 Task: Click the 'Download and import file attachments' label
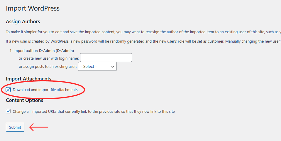point(45,90)
